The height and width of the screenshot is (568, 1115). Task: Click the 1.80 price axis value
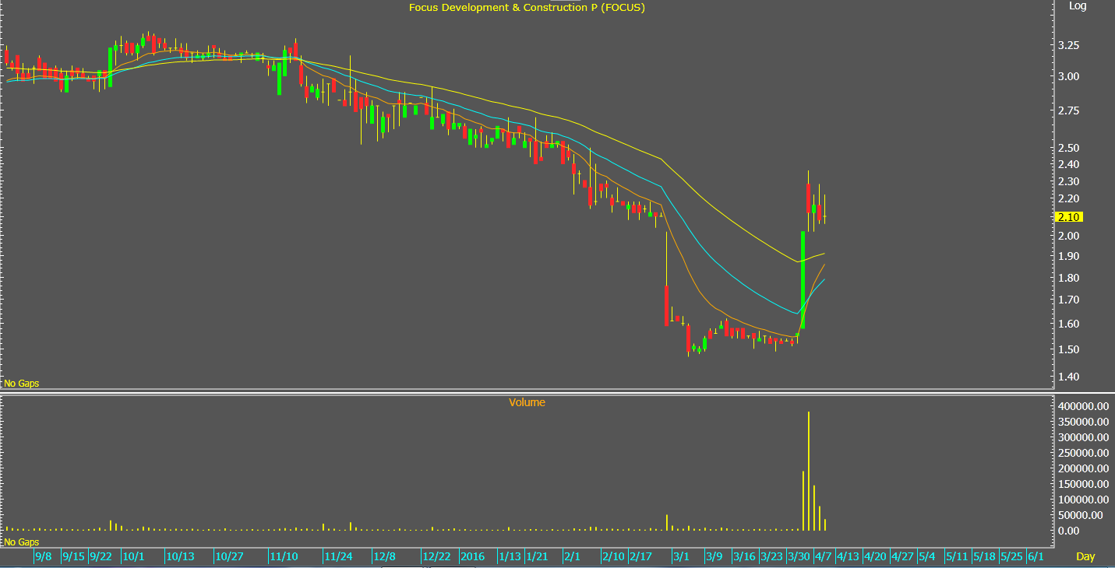(x=1067, y=278)
